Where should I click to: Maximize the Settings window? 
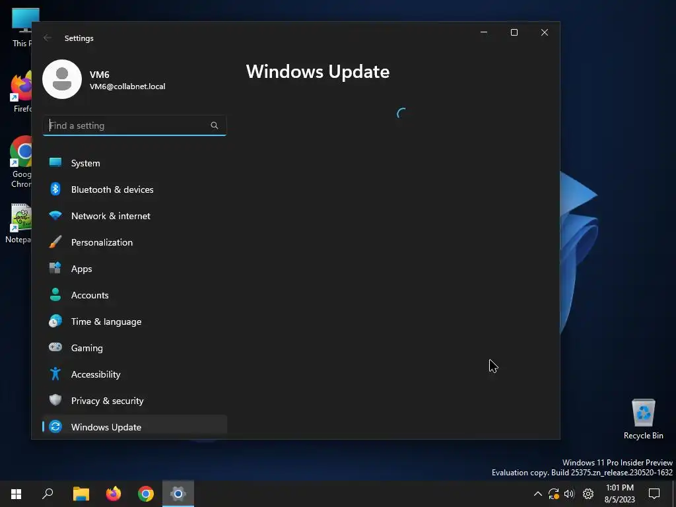click(514, 32)
